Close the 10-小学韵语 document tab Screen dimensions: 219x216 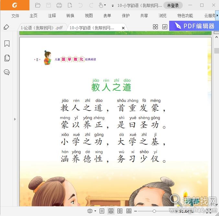pyautogui.click(x=123, y=28)
